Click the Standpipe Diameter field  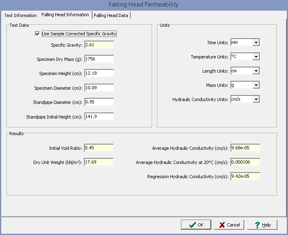coord(99,102)
